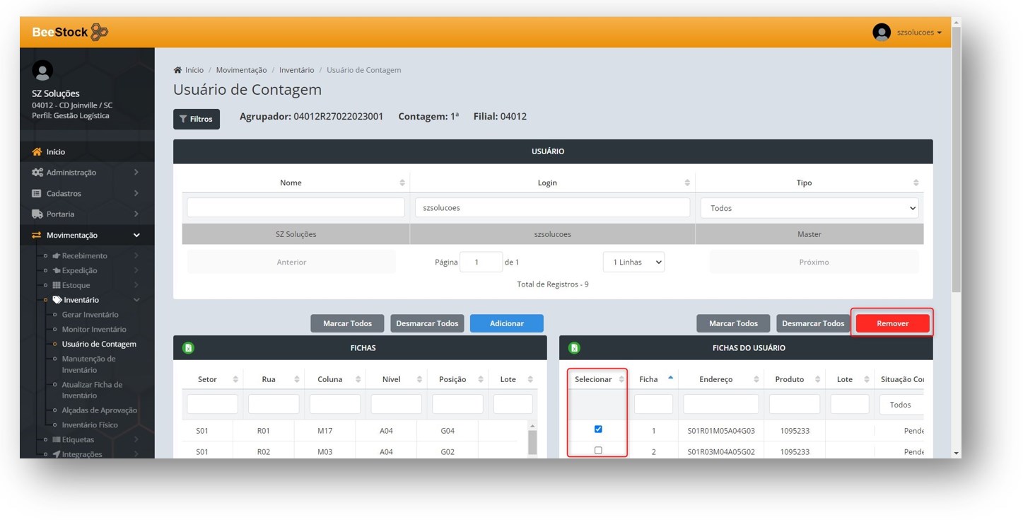The height and width of the screenshot is (520, 1023).
Task: Click the BeeStock honeycomb logo
Action: [x=100, y=33]
